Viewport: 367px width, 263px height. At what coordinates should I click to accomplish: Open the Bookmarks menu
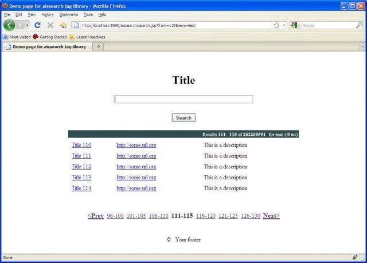69,14
